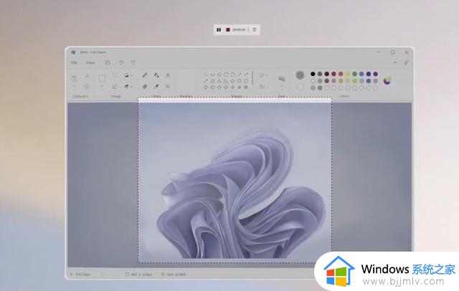Pick the white color swatch

click(313, 81)
